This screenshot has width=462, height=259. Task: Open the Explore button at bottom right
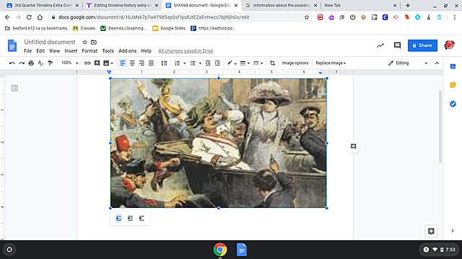[431, 231]
